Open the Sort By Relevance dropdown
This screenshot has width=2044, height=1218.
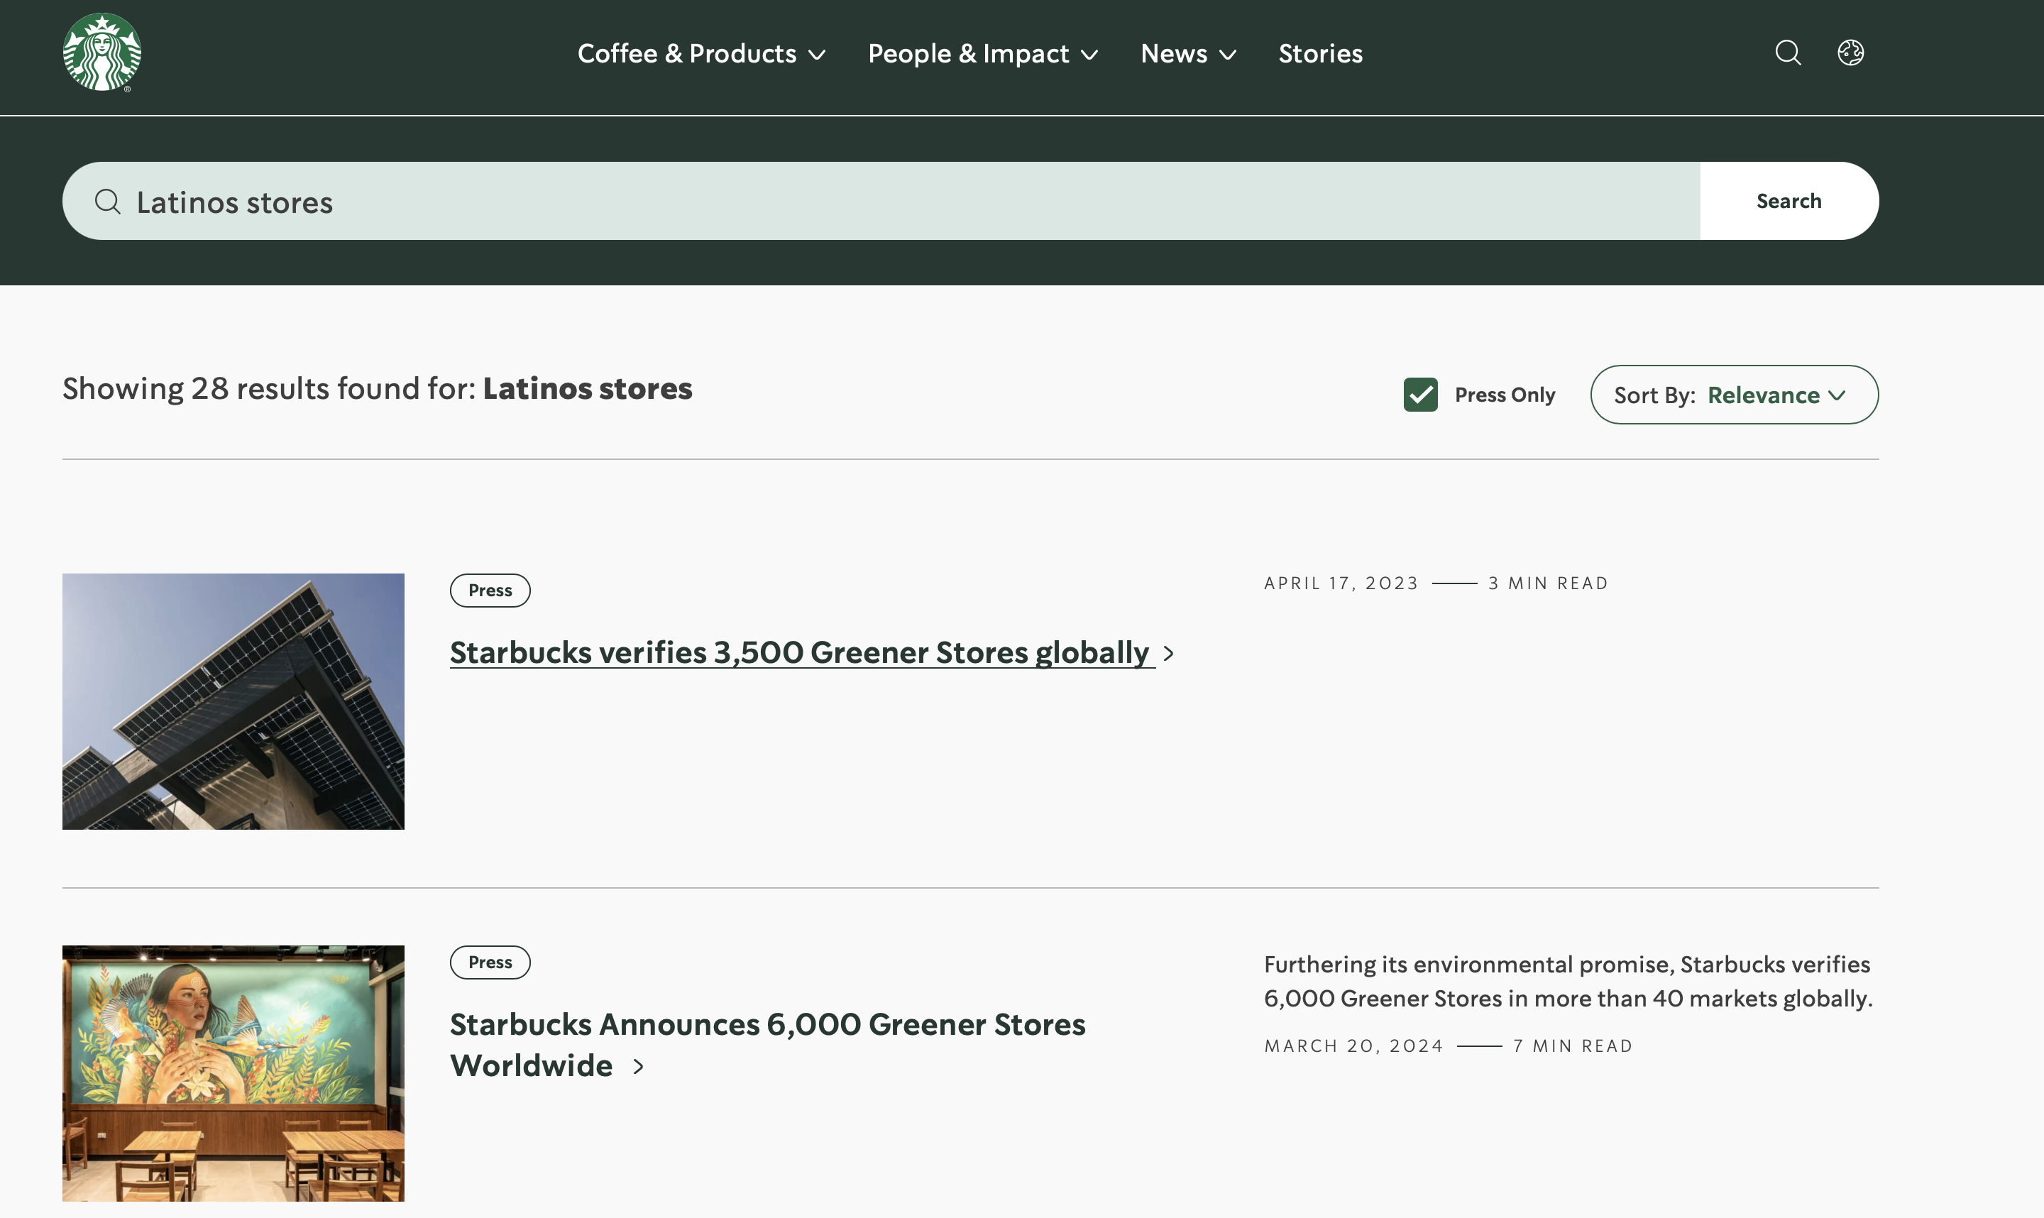[x=1734, y=395]
